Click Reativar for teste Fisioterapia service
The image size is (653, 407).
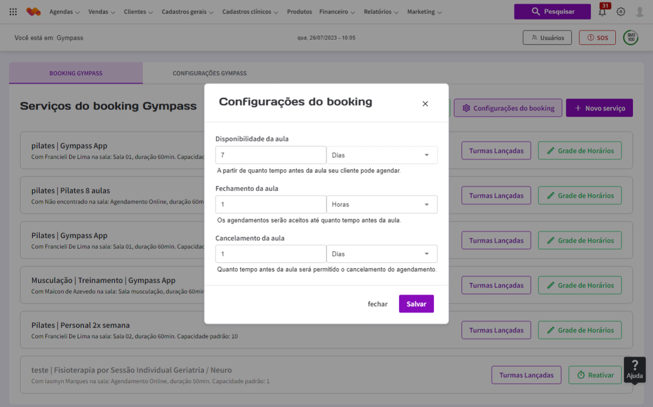595,375
